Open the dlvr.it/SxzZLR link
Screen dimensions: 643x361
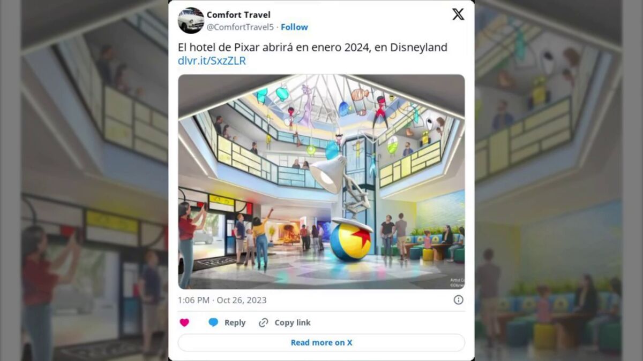pos(212,60)
